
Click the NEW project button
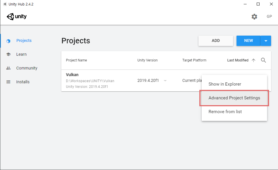[x=248, y=41]
